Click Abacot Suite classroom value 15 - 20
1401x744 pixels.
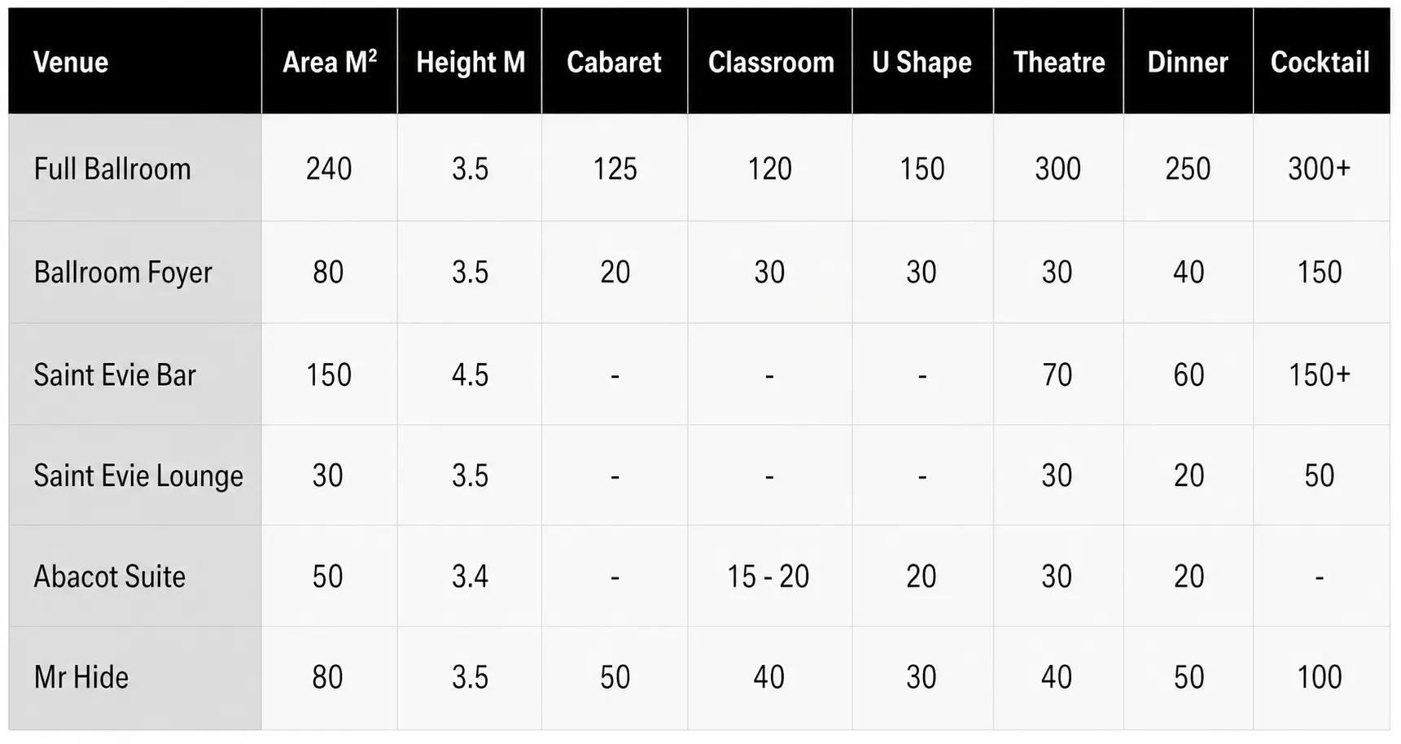(768, 576)
